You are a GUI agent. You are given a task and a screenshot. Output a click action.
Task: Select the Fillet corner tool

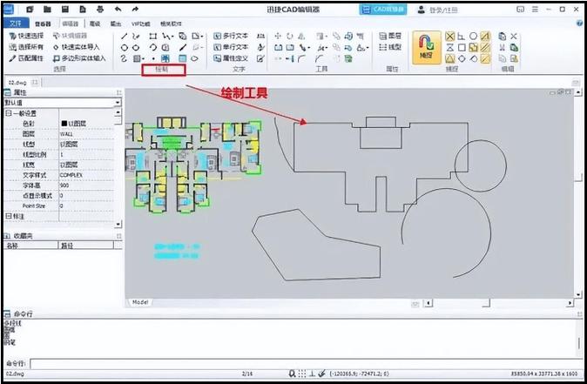coord(301,58)
